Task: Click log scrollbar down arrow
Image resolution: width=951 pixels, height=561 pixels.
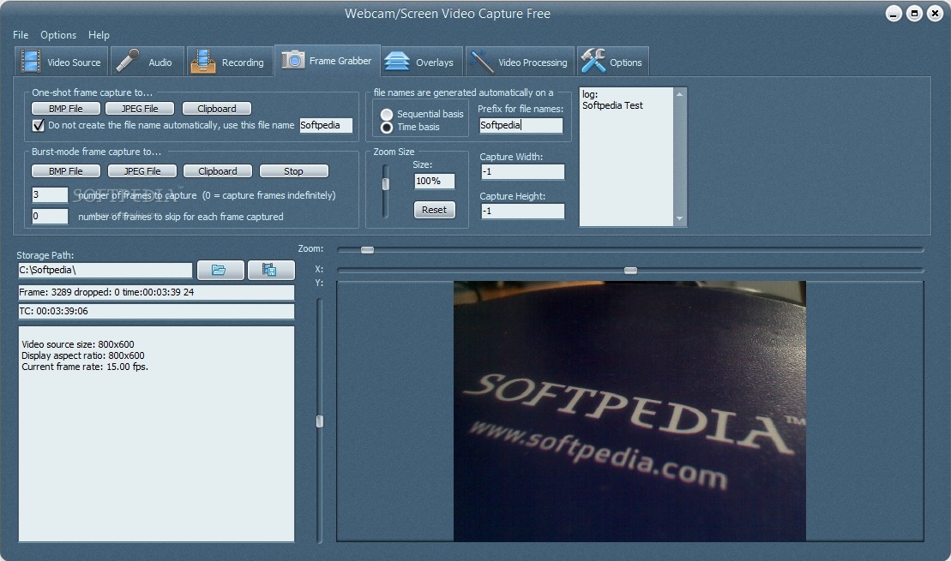Action: 679,218
